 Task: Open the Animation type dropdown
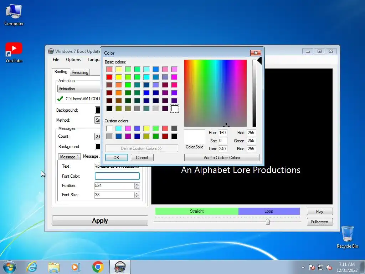click(x=79, y=89)
